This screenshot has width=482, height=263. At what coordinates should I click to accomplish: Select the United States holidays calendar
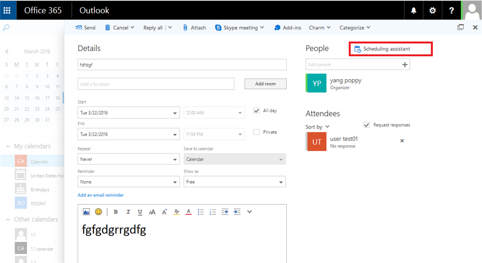click(32, 175)
